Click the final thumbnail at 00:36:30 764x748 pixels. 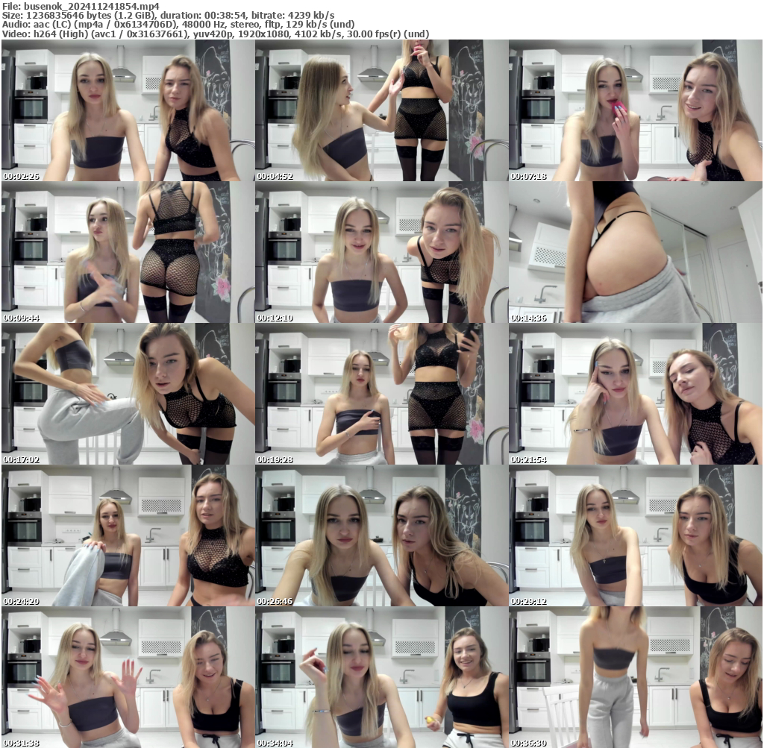(636, 675)
